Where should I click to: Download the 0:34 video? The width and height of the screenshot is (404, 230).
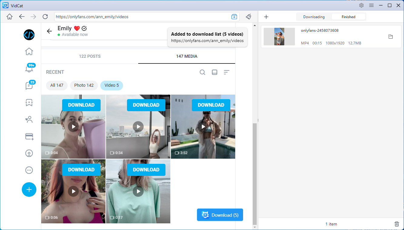pyautogui.click(x=146, y=105)
